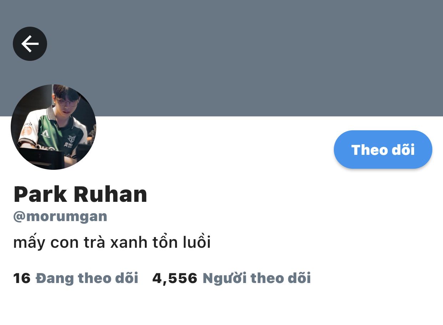
Task: Tap the following count number 16
Action: point(22,278)
